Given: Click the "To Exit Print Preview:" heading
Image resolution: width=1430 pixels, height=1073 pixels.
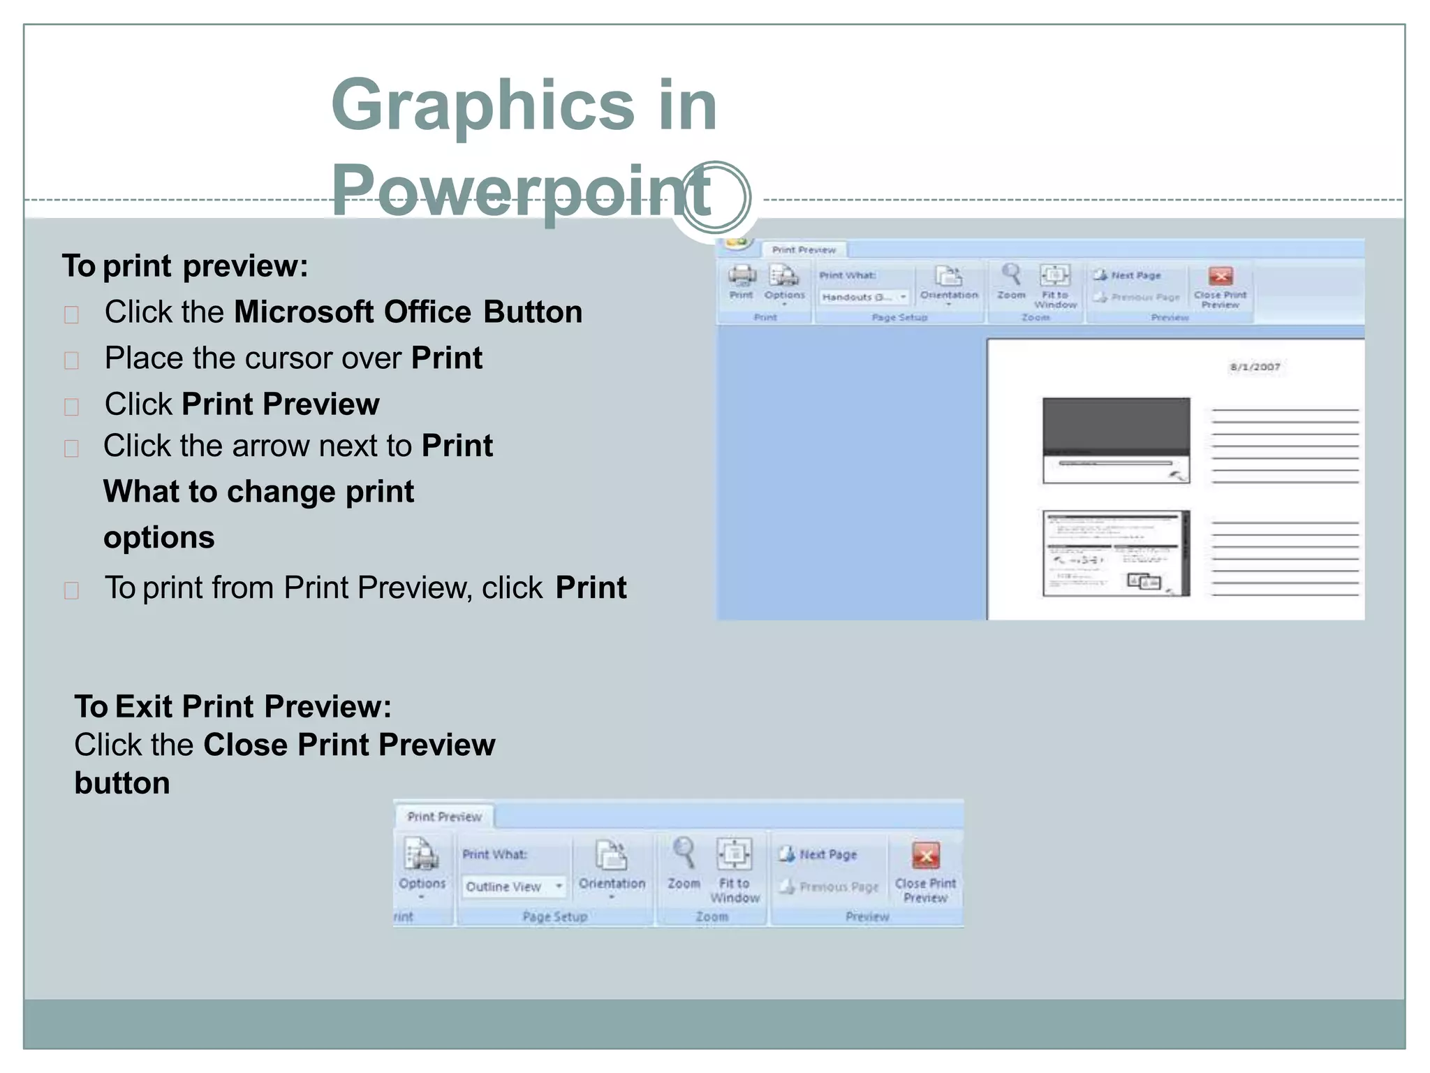Looking at the screenshot, I should pos(233,706).
